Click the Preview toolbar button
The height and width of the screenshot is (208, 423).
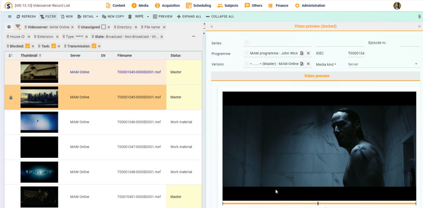(163, 17)
